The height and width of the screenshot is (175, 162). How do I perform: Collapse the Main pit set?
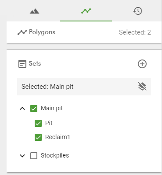click(22, 108)
